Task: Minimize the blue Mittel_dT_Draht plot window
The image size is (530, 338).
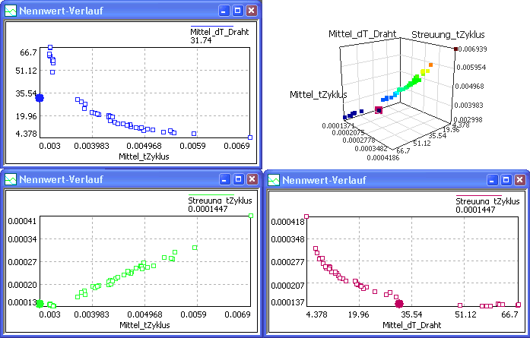Action: (x=224, y=11)
